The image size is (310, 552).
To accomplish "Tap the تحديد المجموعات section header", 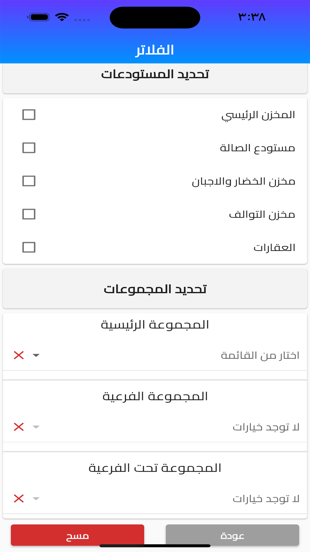I will [155, 289].
